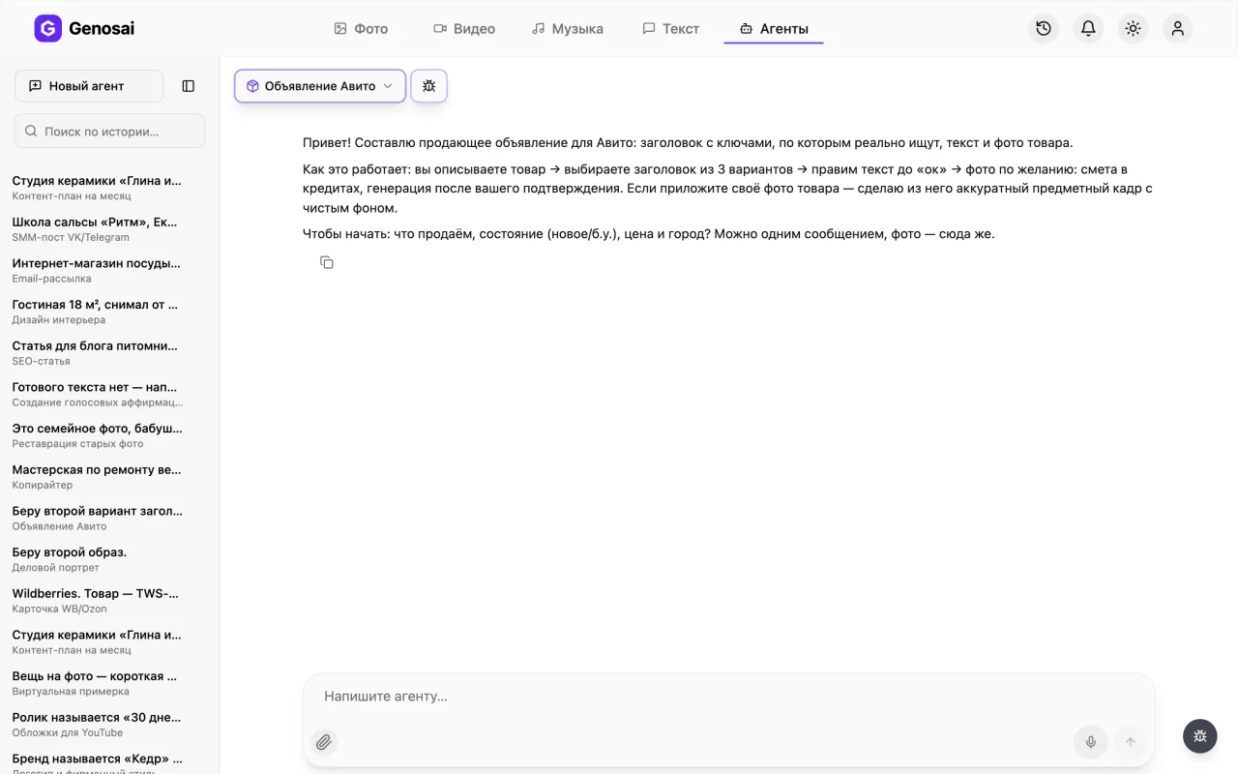
Task: Go to the Текст tab
Action: tap(671, 29)
